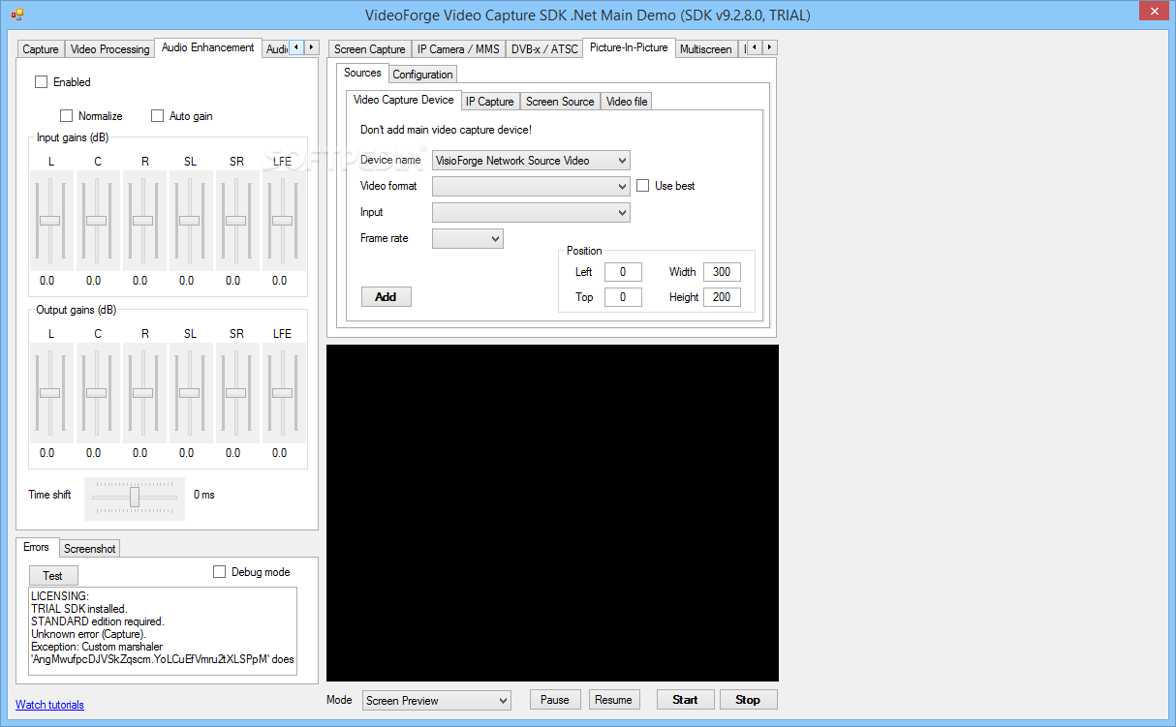Check the Use best option
1176x727 pixels.
point(643,186)
